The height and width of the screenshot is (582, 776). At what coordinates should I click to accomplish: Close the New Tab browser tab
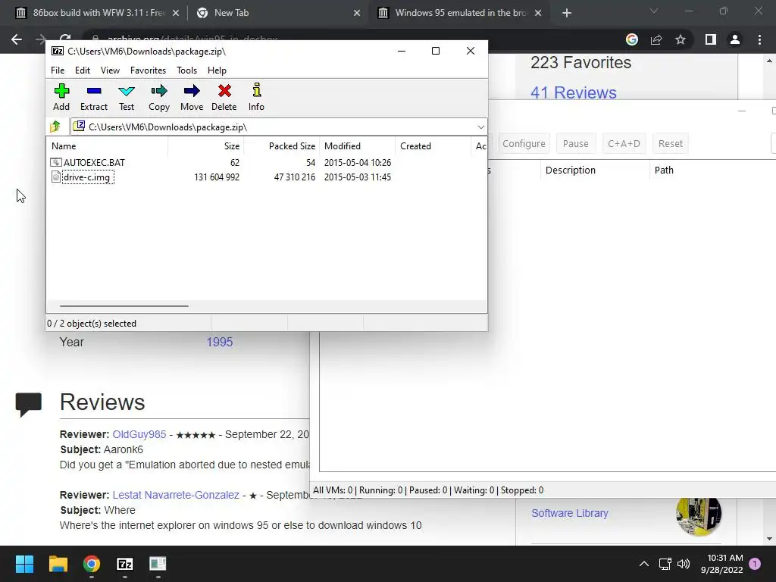pos(357,13)
